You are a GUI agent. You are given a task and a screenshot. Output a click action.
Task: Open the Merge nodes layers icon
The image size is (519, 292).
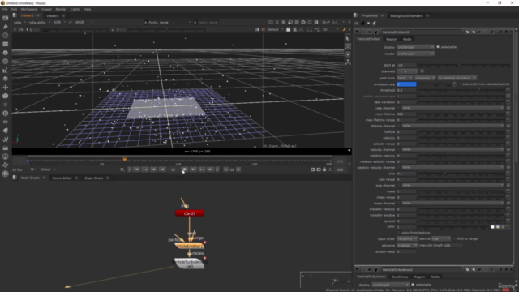pos(6,79)
